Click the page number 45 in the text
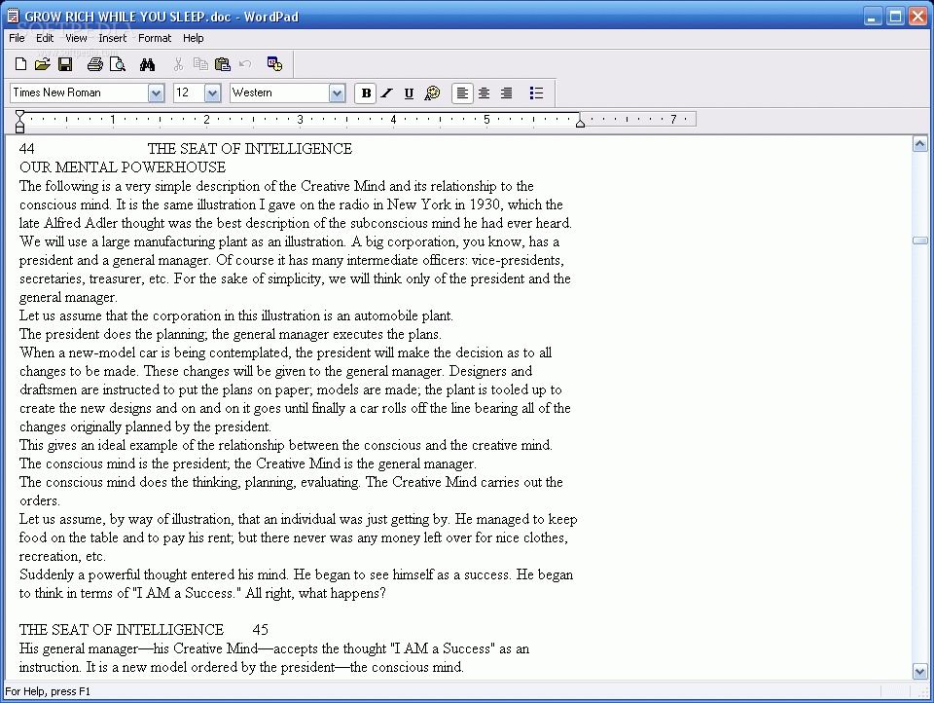Screen dimensions: 934x703 261,630
